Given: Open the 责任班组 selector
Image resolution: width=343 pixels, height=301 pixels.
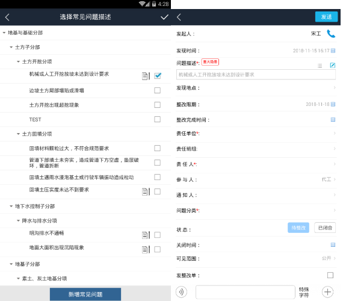Looking at the screenshot, I should (256, 149).
